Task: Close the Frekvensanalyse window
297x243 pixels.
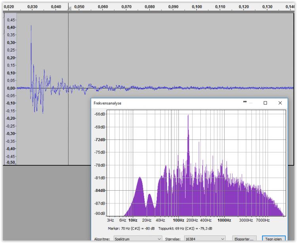Action: tap(280, 103)
